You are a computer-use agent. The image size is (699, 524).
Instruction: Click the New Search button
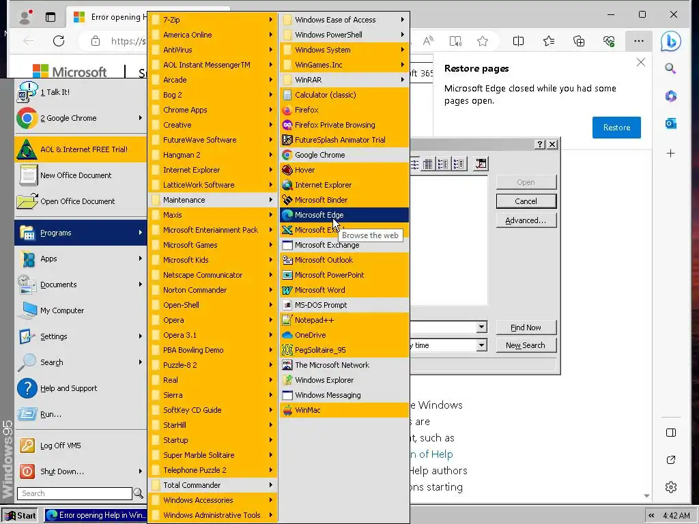coord(526,345)
